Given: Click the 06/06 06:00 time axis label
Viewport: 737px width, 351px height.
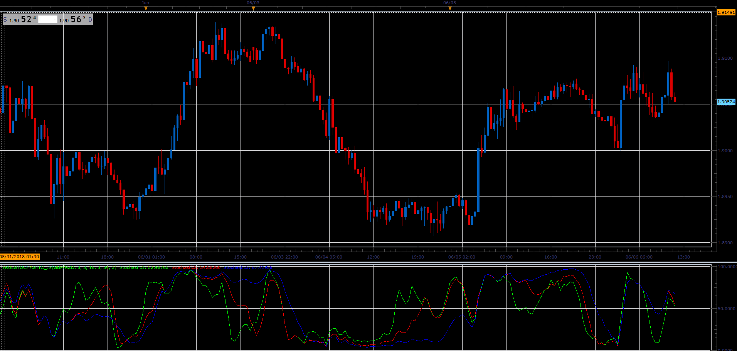Looking at the screenshot, I should click(x=639, y=257).
